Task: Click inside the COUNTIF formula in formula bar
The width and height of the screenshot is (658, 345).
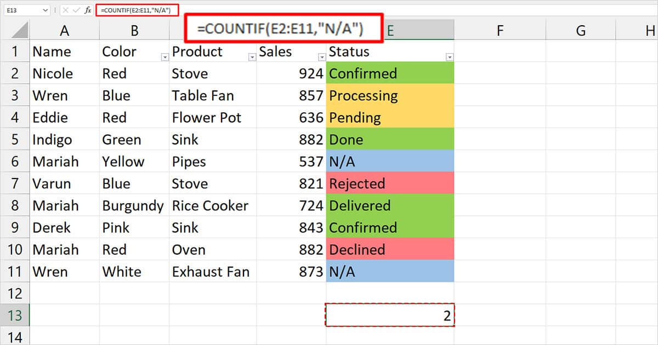Action: 137,9
